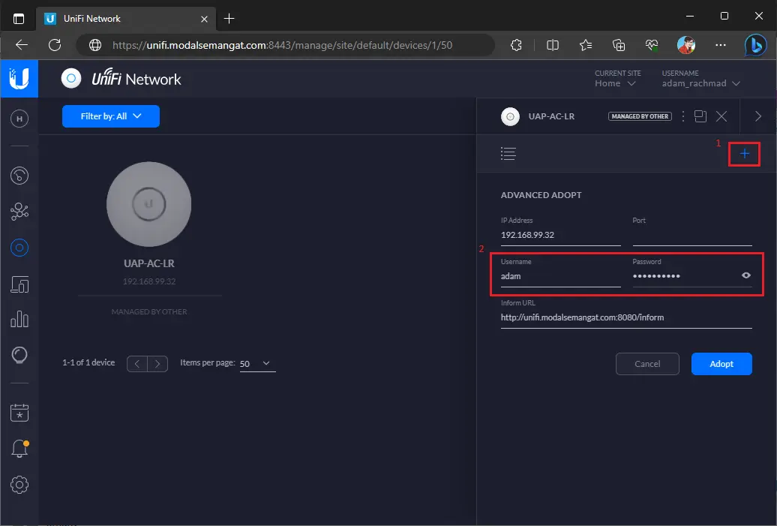Go to next page of devices

click(x=157, y=363)
